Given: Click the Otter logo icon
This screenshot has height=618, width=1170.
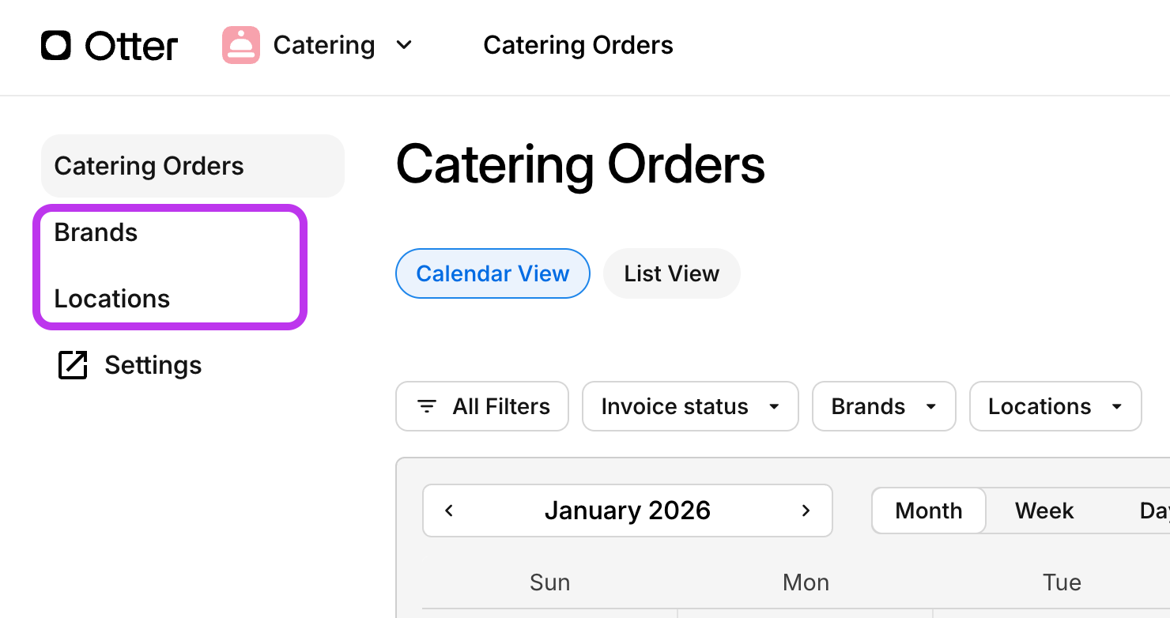Looking at the screenshot, I should click(x=55, y=45).
